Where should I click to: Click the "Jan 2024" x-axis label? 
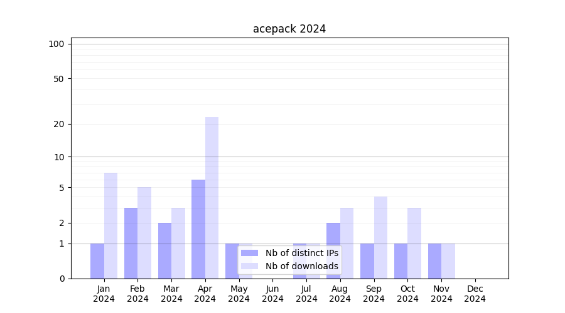click(104, 294)
